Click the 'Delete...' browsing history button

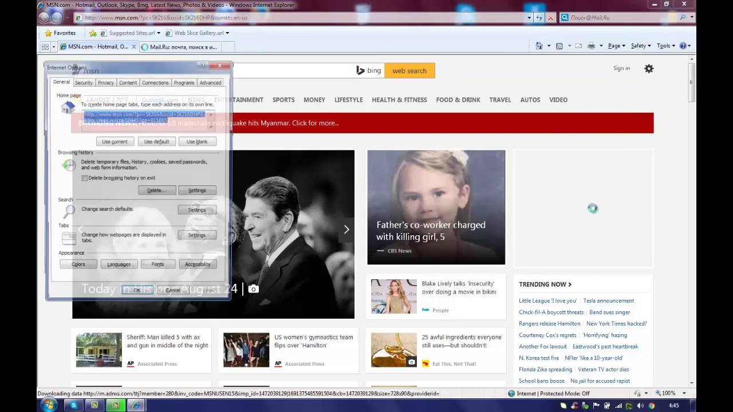tap(156, 190)
